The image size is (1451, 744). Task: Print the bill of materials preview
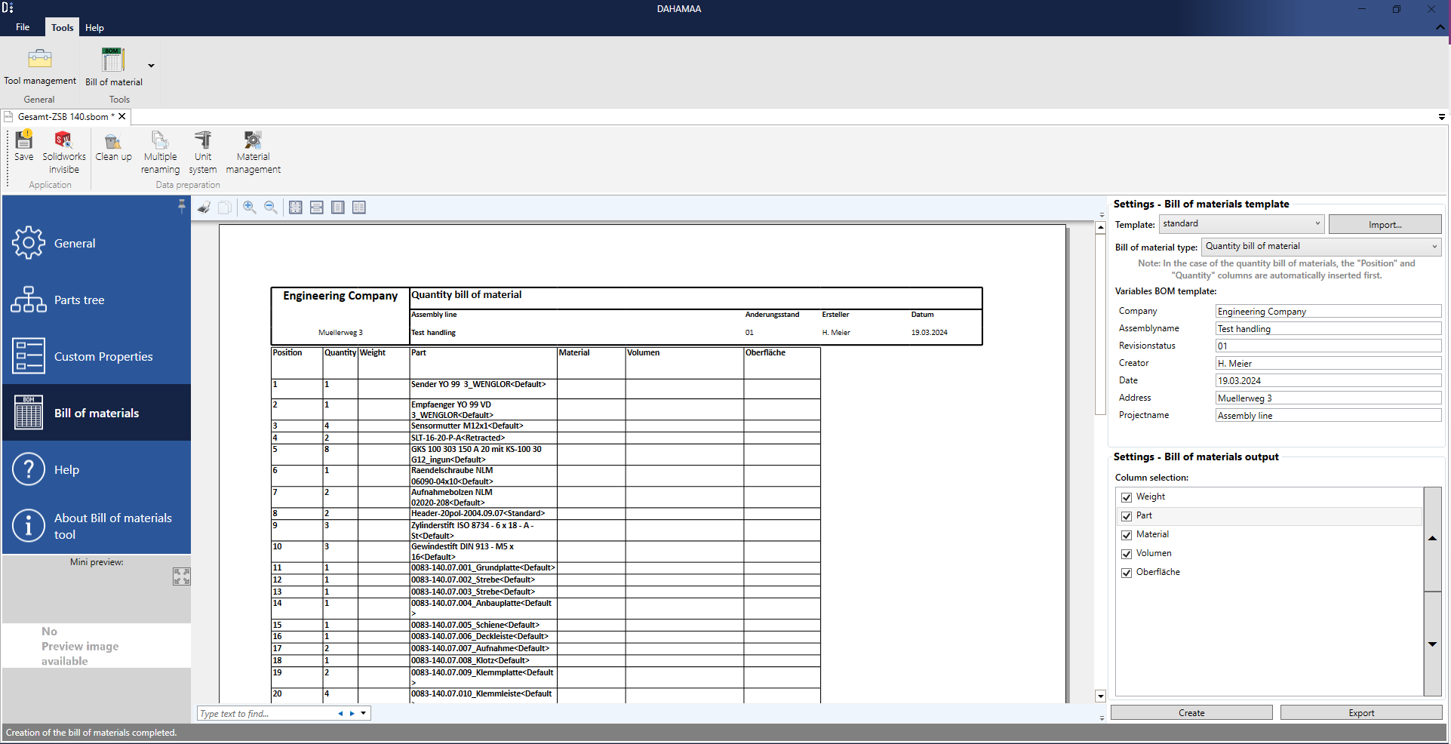point(204,208)
